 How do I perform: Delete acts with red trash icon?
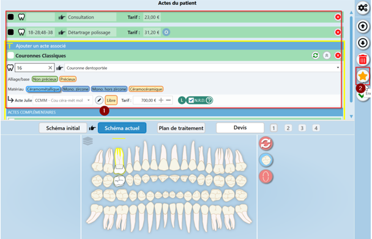pyautogui.click(x=363, y=59)
